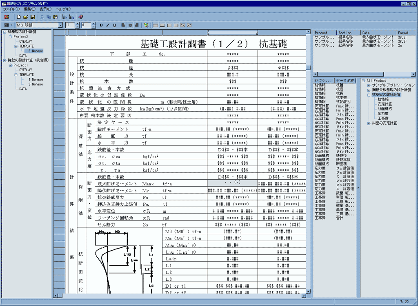Click the New document icon
Screen dimensions: 418x306
point(19,17)
